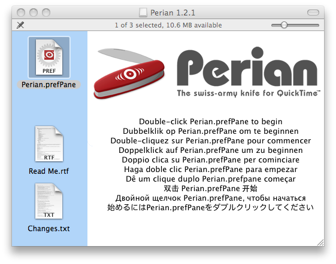Click the Japanese '始めるには' instruction line
This screenshot has width=336, height=264.
(x=210, y=207)
